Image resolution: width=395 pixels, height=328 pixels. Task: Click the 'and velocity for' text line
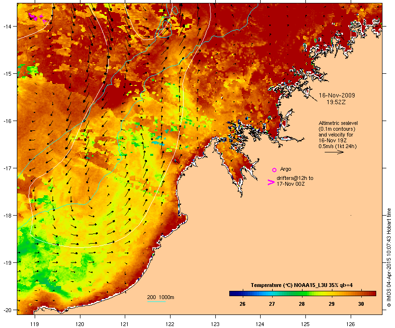pyautogui.click(x=336, y=135)
